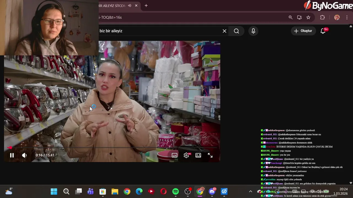Open Task View from the taskbar
Viewport: 353px width, 198px height.
pyautogui.click(x=79, y=191)
